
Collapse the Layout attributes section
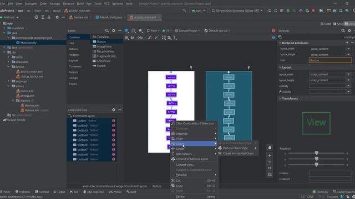(x=280, y=67)
